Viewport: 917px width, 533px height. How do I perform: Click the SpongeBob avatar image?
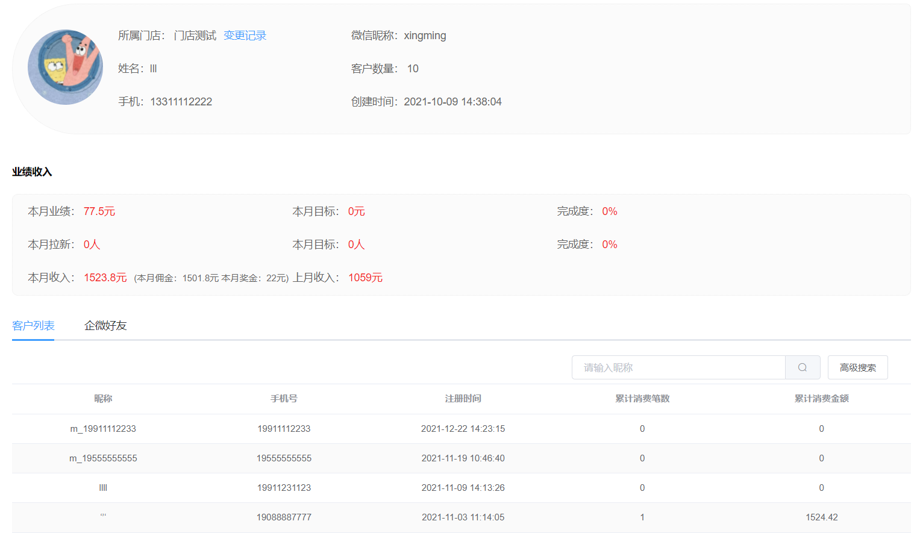click(x=65, y=67)
